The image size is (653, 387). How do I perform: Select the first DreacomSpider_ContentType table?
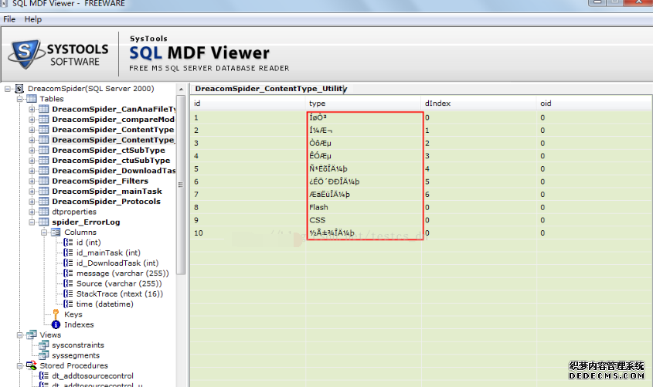click(x=113, y=130)
